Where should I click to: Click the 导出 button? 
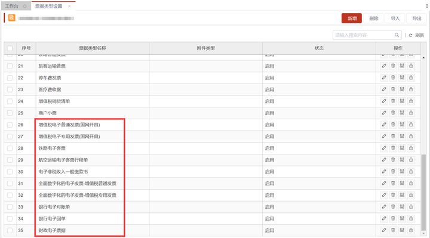[417, 18]
